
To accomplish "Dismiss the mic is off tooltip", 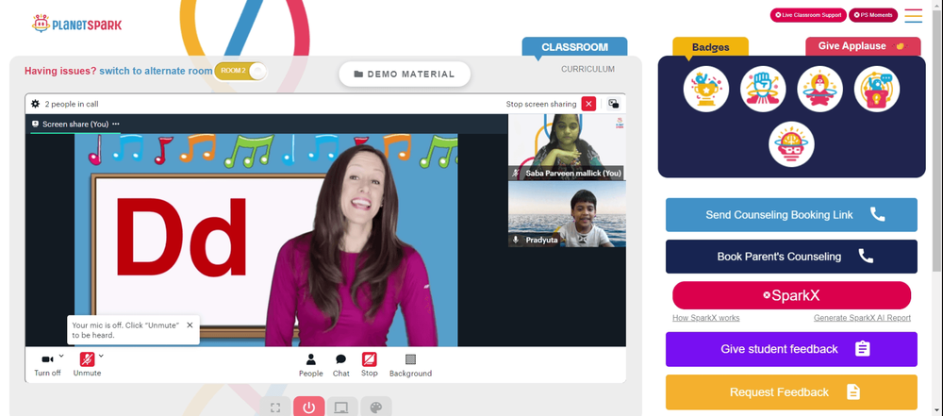I will click(x=190, y=325).
